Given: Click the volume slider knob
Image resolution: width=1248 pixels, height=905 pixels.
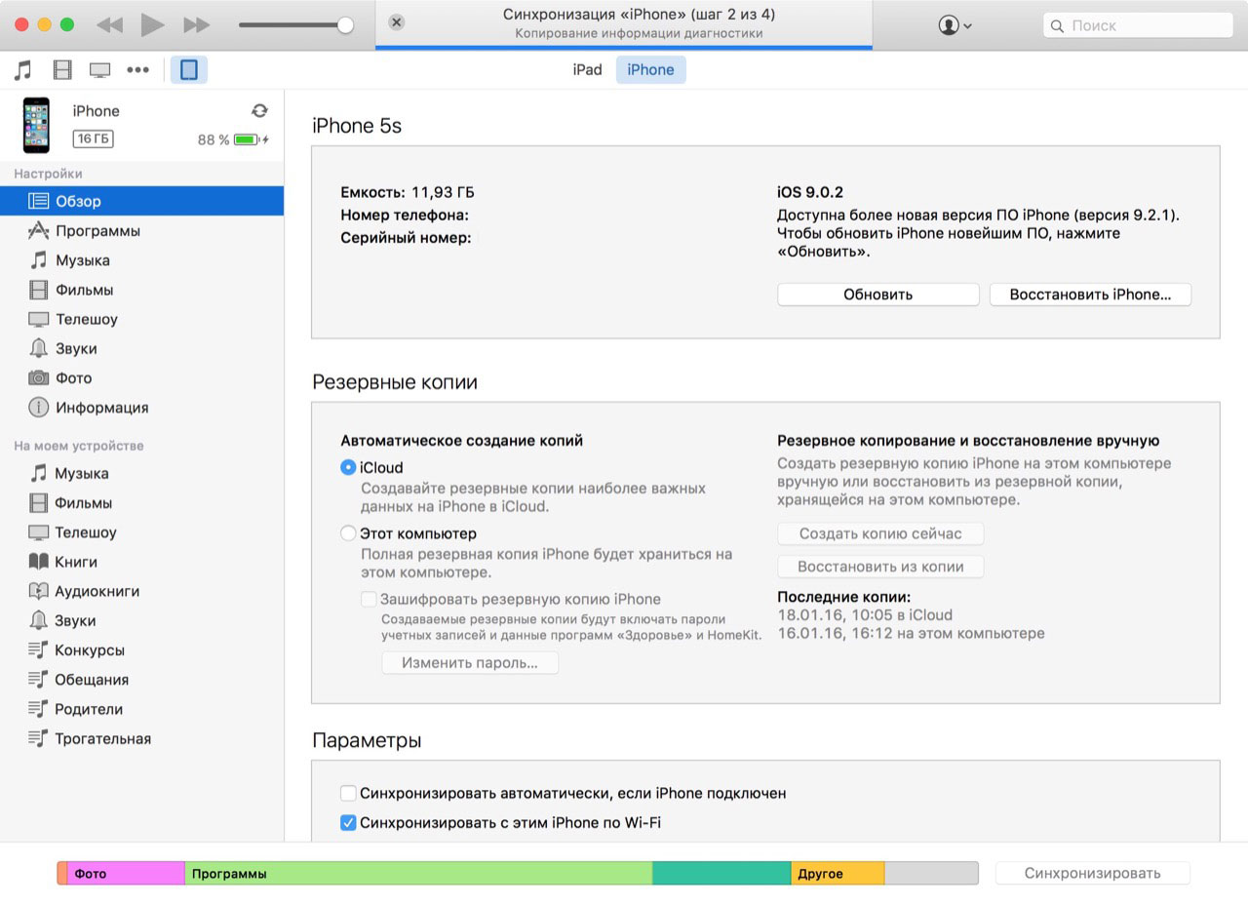Looking at the screenshot, I should 345,25.
